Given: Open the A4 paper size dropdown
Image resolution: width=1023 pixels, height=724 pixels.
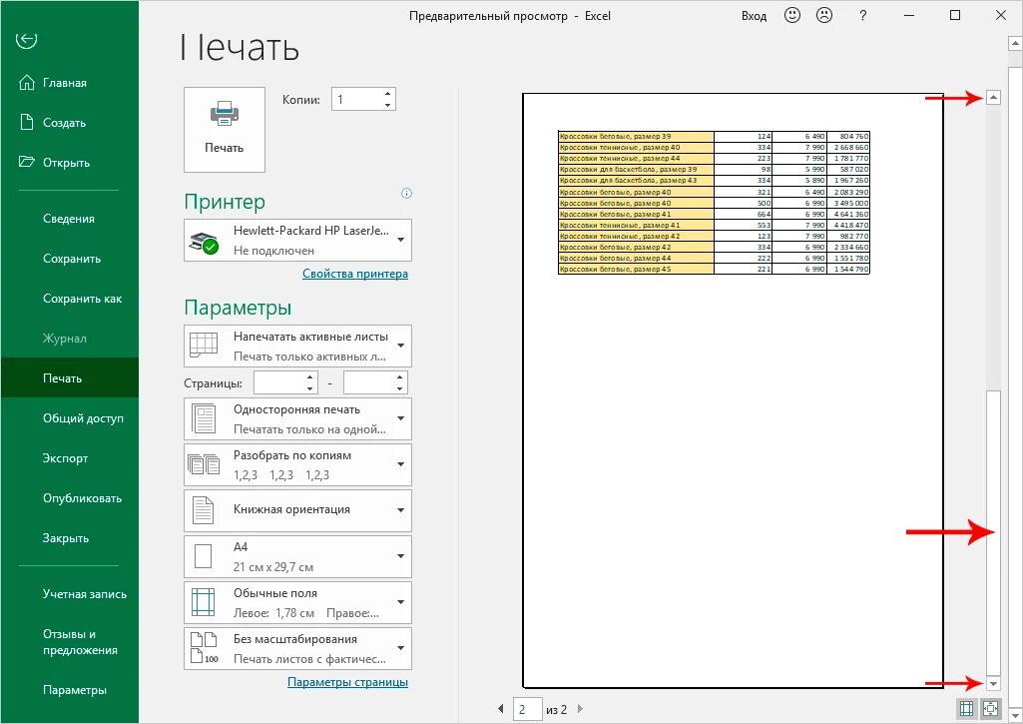Looking at the screenshot, I should tap(298, 557).
